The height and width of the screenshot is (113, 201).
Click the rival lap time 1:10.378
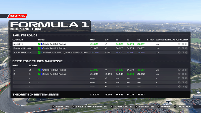coord(94,52)
